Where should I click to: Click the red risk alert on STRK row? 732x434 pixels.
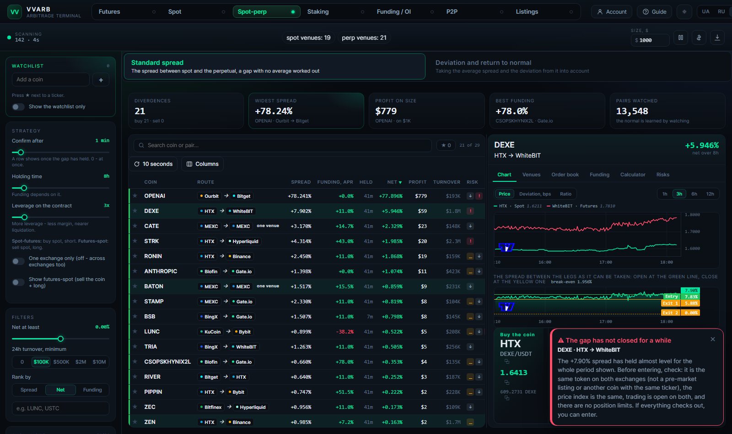470,241
